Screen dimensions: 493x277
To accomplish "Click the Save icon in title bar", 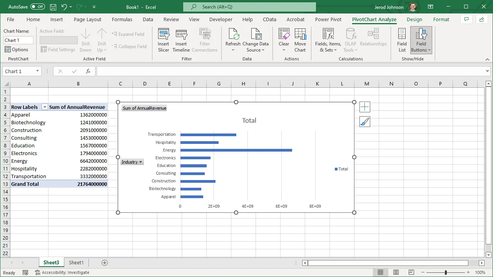I will point(53,7).
